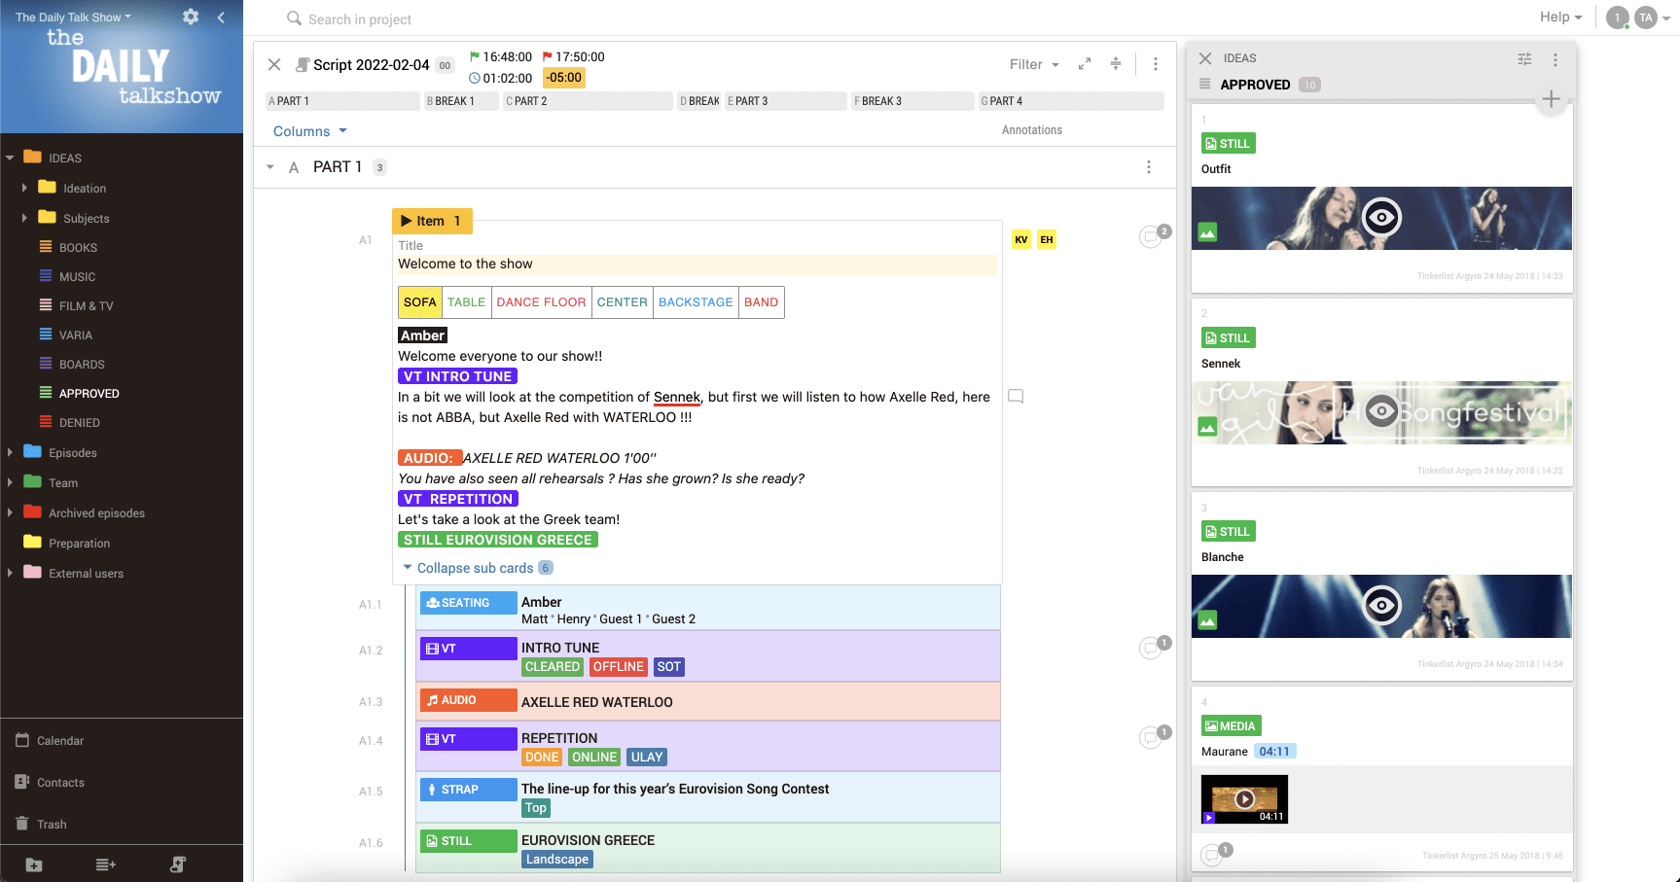Add new card with plus button
The width and height of the screenshot is (1680, 882).
pos(1552,99)
